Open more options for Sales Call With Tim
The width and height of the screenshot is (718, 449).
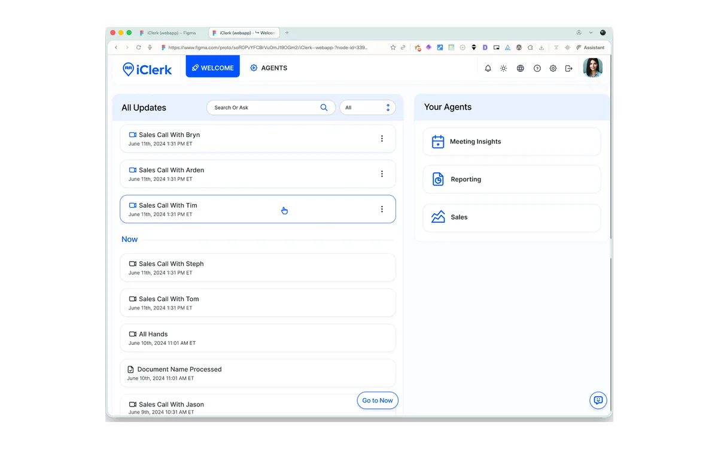click(382, 210)
